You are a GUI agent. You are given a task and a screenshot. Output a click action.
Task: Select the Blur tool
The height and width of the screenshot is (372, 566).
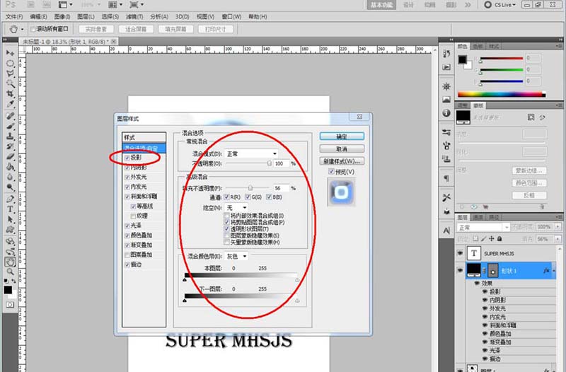pyautogui.click(x=10, y=177)
